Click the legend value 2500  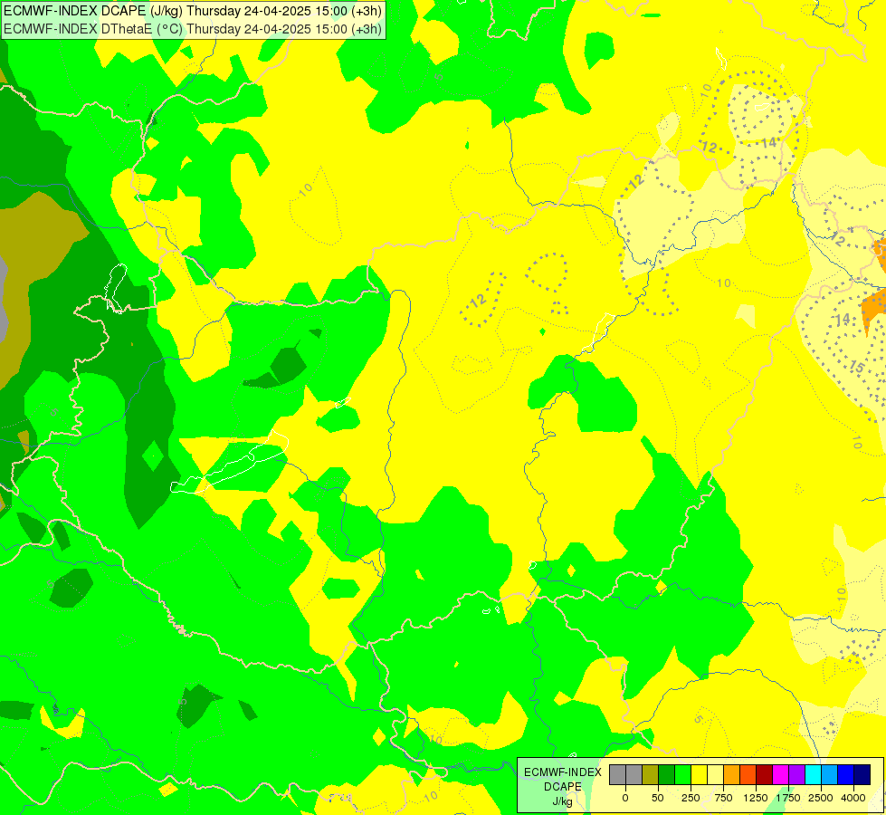(x=821, y=798)
